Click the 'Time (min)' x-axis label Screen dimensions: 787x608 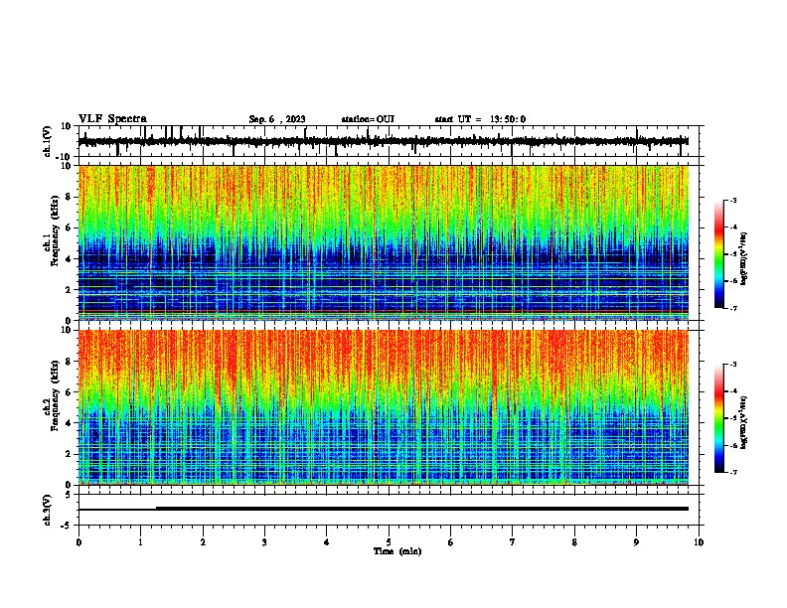click(397, 551)
